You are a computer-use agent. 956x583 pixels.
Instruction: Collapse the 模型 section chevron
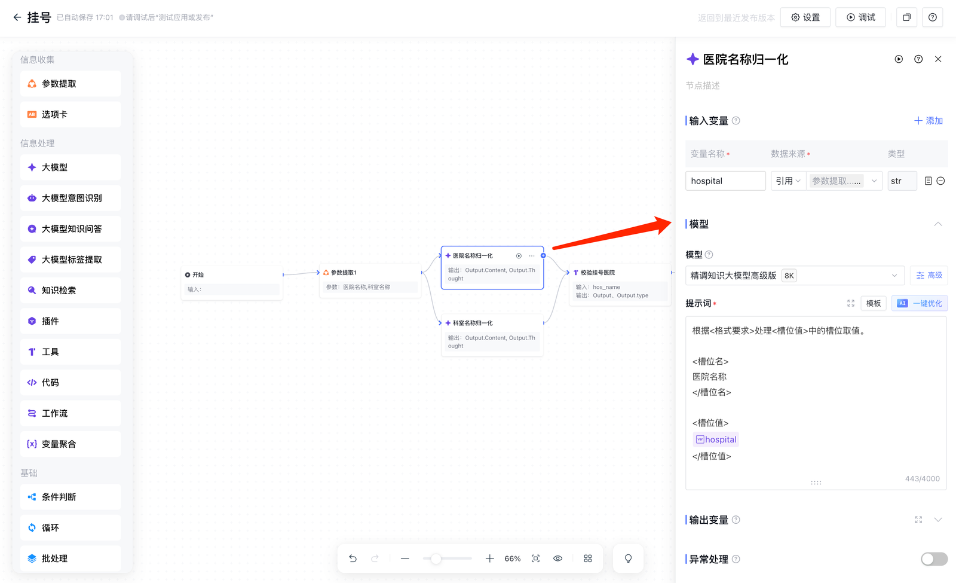coord(938,224)
